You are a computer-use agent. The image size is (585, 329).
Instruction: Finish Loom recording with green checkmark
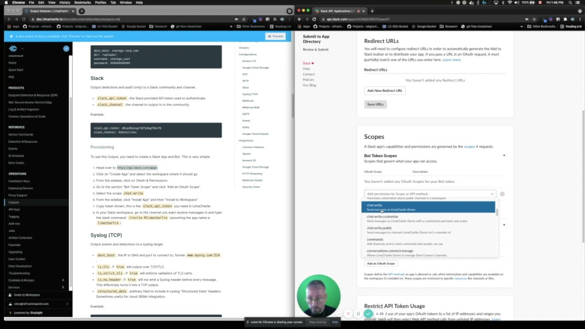(x=368, y=314)
